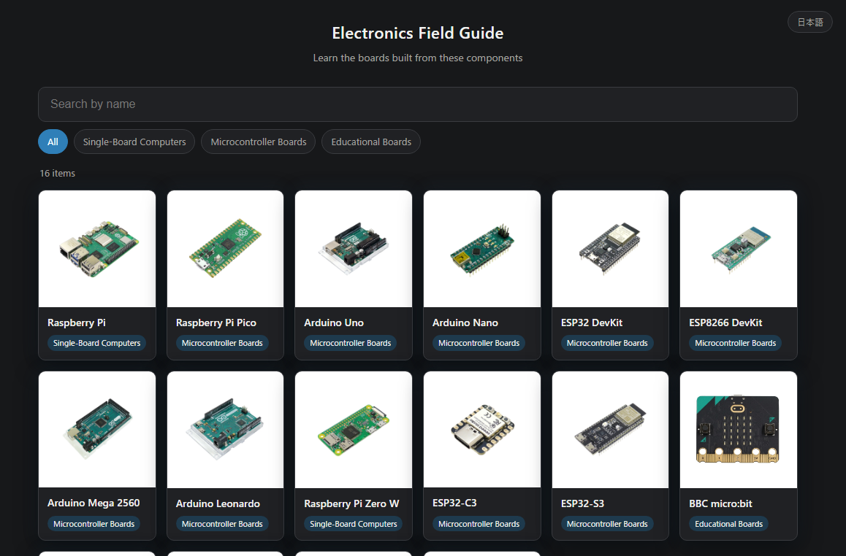Click Microcontroller Boards tag on ESP32-C3
Viewport: 846px width, 556px height.
click(479, 524)
